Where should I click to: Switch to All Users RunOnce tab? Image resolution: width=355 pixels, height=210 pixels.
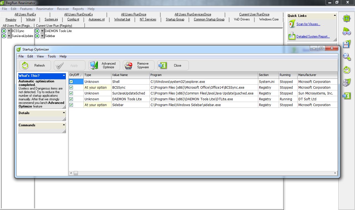(134, 14)
